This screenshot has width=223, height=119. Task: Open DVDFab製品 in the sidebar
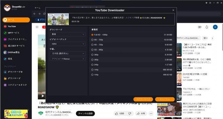[12, 52]
